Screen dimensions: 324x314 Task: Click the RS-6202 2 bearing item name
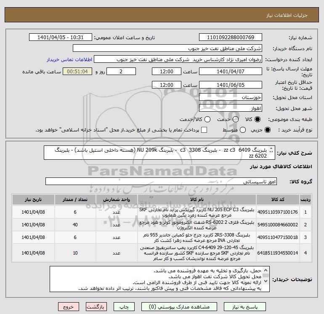coord(197,225)
